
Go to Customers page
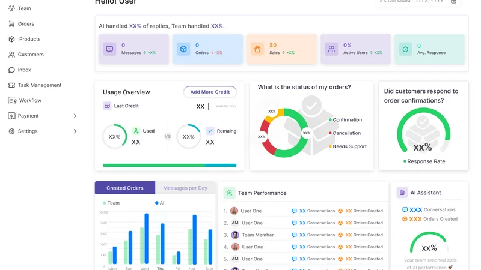(31, 55)
